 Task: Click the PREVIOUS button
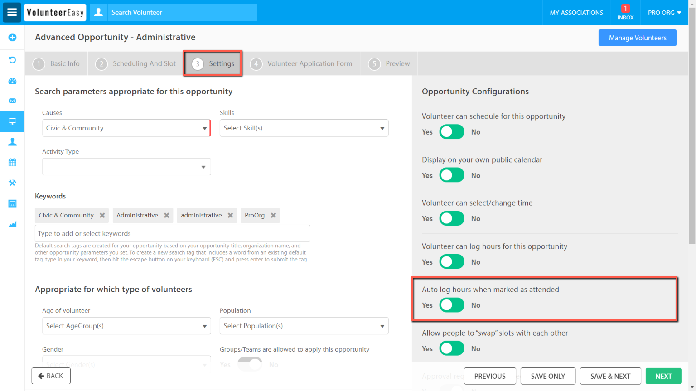(x=490, y=376)
